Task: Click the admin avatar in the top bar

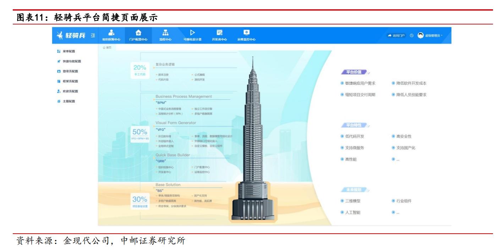Action: pos(421,36)
